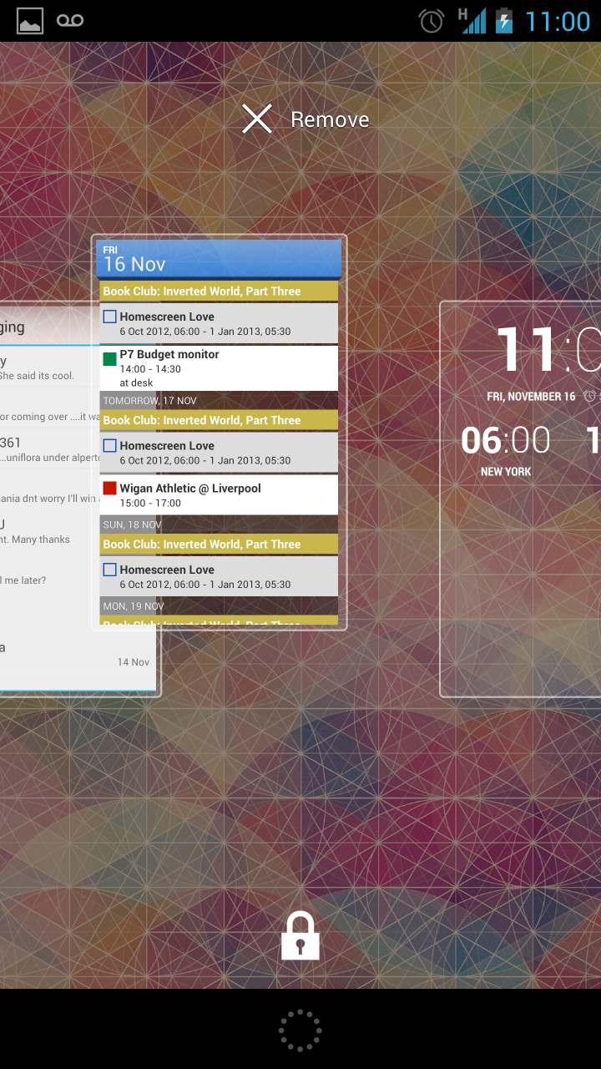This screenshot has width=601, height=1069.
Task: Select the MON, 19 NOV day header
Action: (x=219, y=605)
